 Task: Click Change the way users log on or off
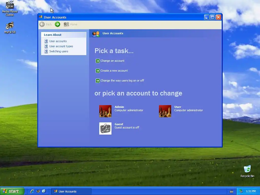(122, 80)
